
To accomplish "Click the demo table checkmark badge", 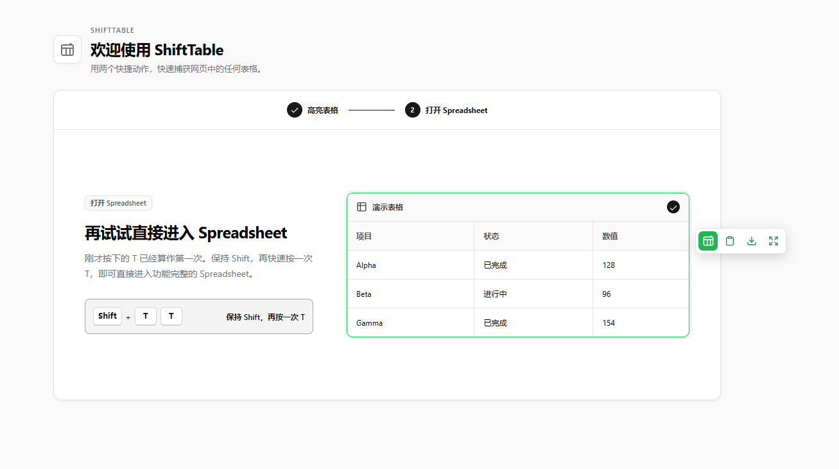I will coord(673,207).
